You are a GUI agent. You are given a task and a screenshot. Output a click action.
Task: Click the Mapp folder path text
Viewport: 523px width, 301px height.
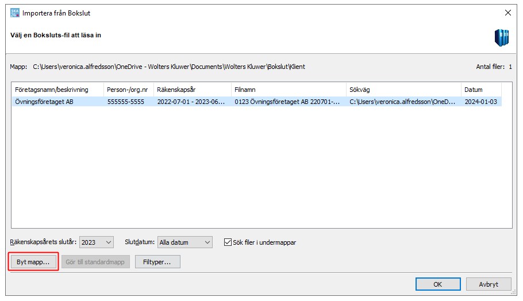point(169,67)
